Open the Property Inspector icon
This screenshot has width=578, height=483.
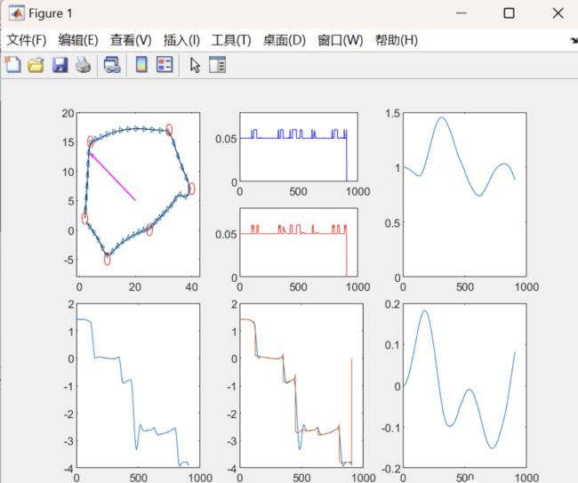point(218,65)
